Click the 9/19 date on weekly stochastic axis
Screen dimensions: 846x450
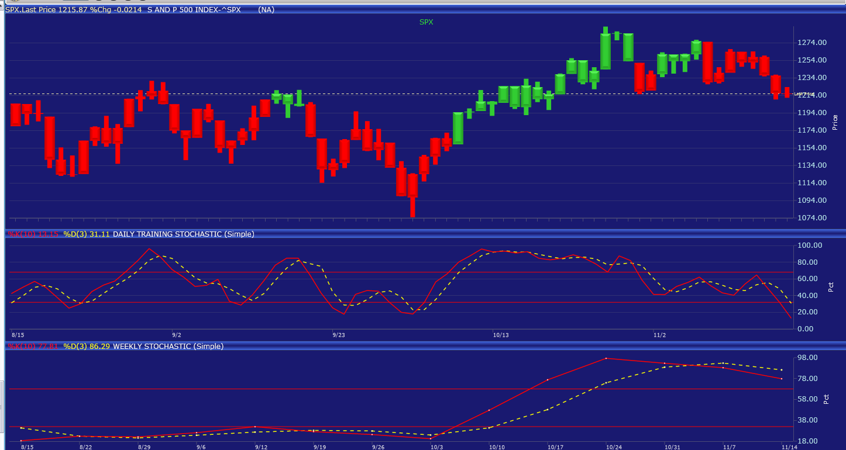click(x=319, y=447)
